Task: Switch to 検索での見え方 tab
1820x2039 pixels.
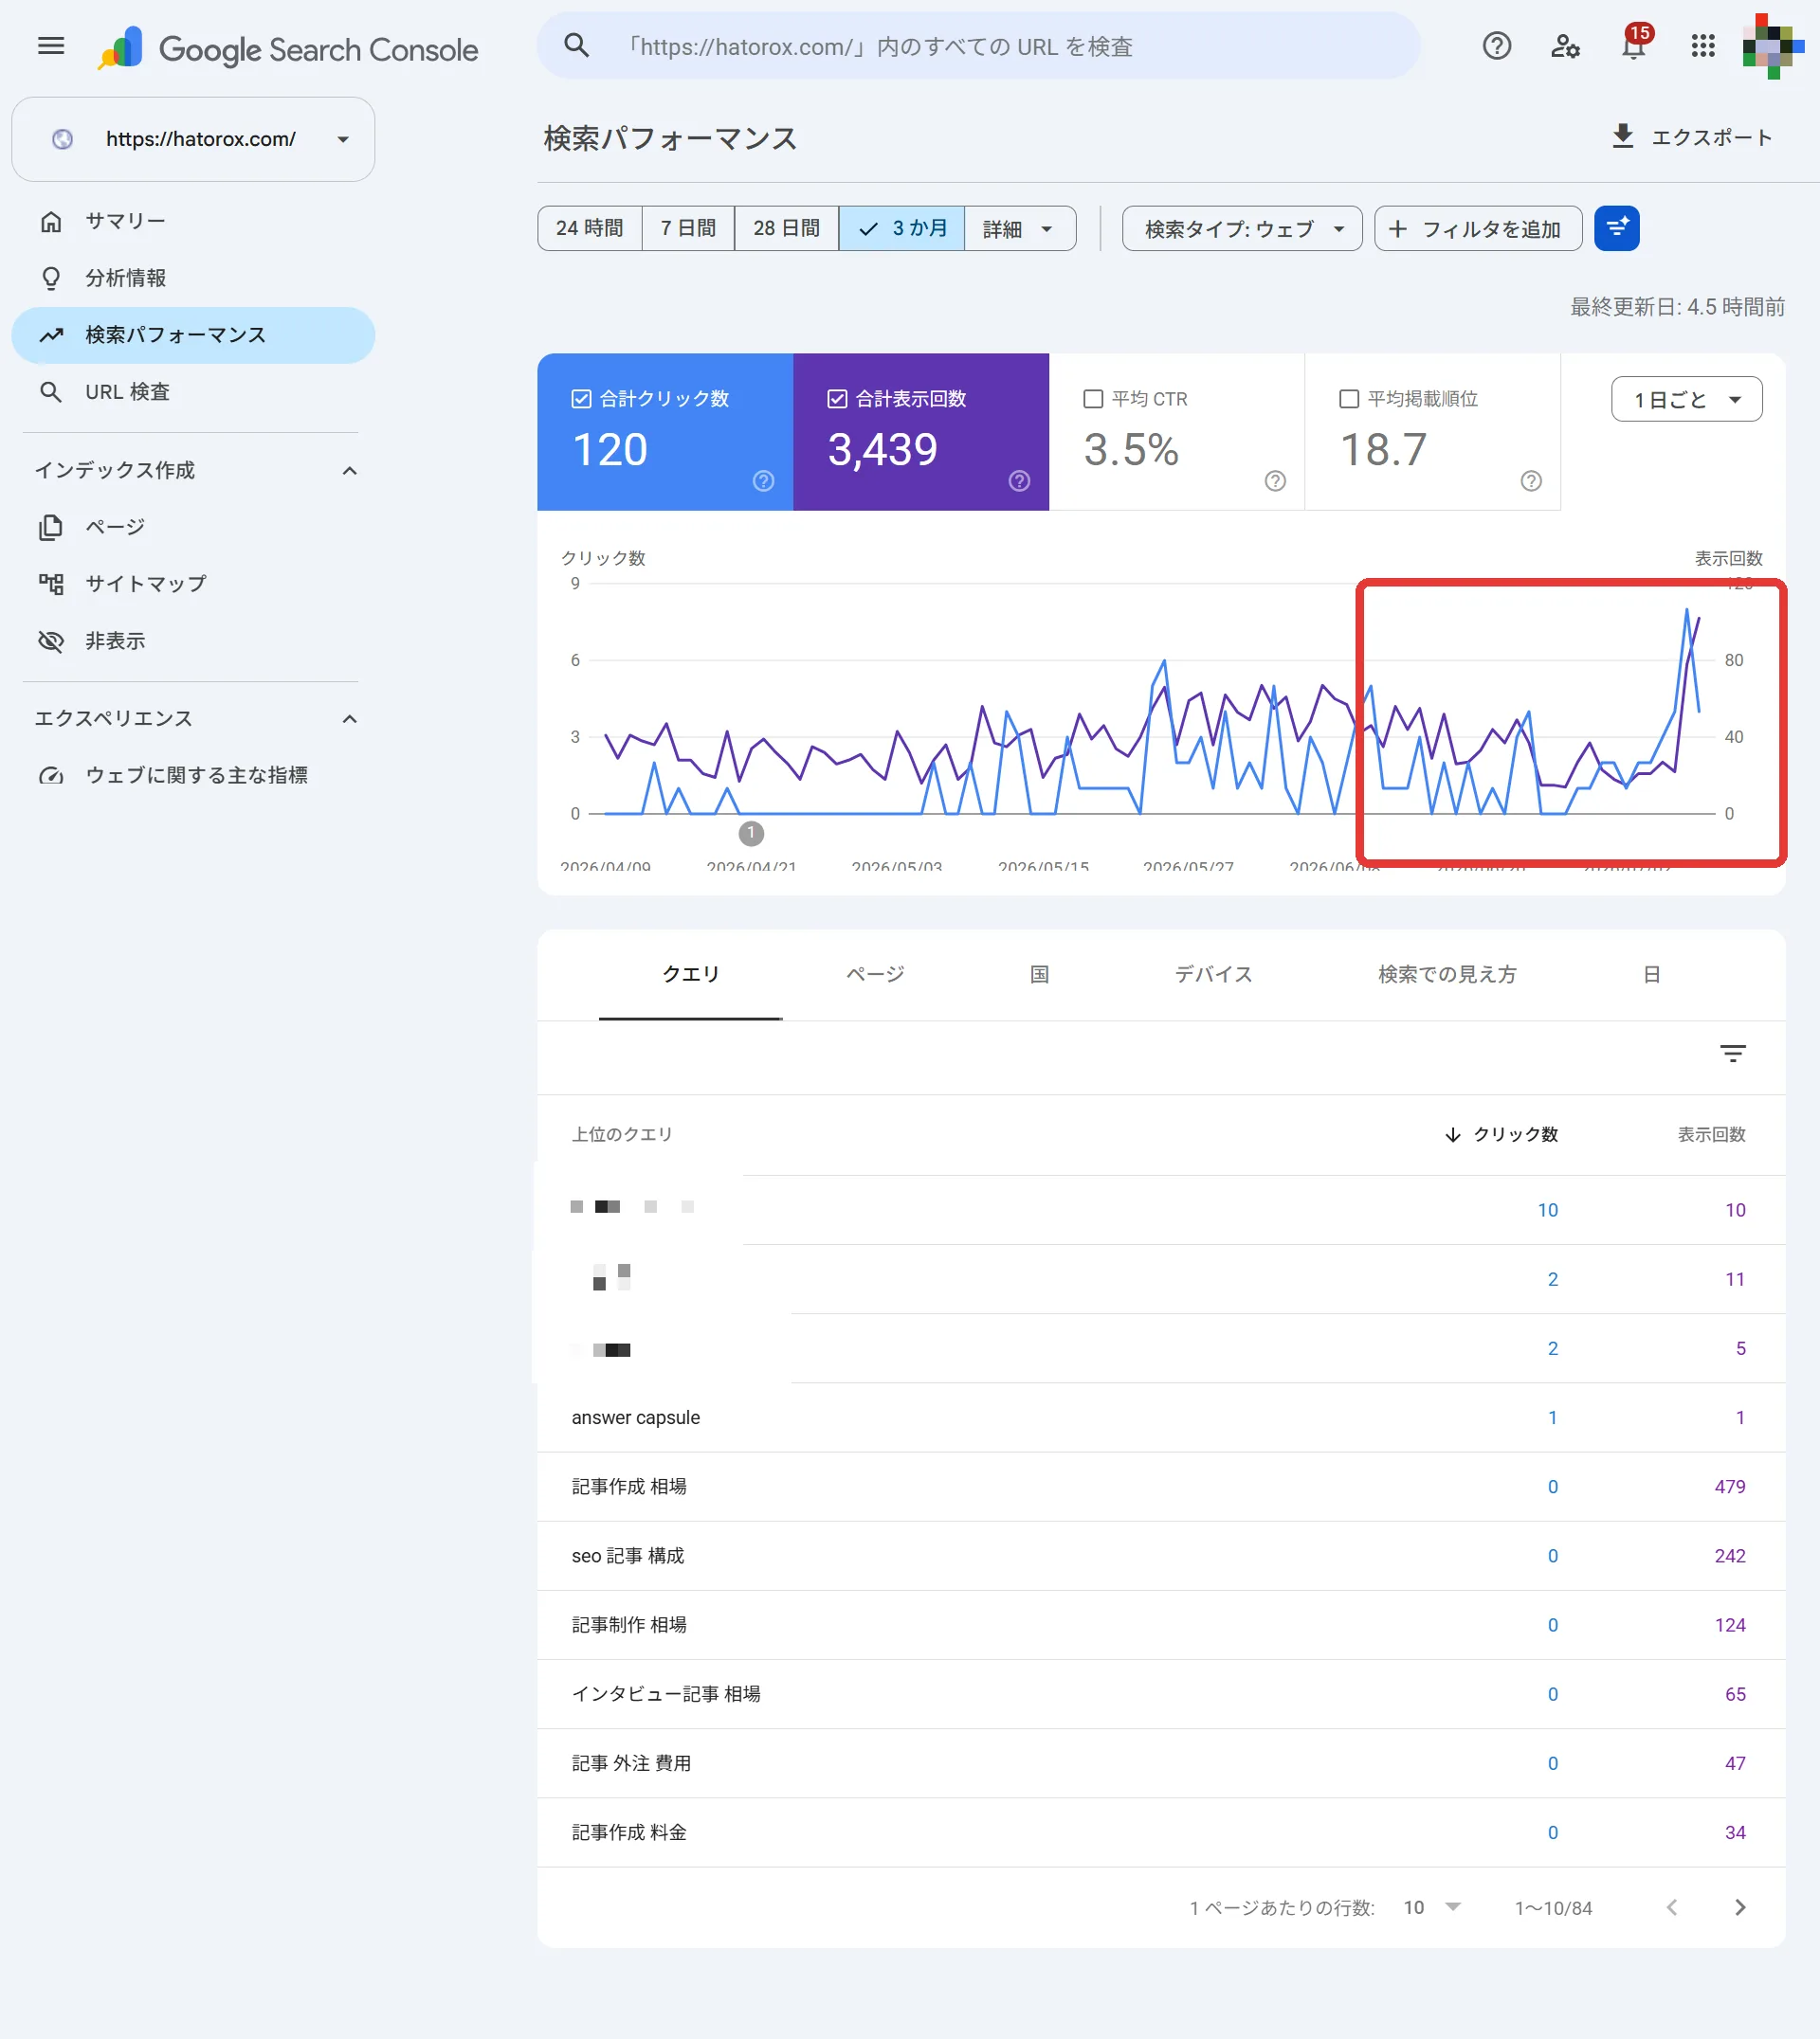Action: [x=1447, y=975]
